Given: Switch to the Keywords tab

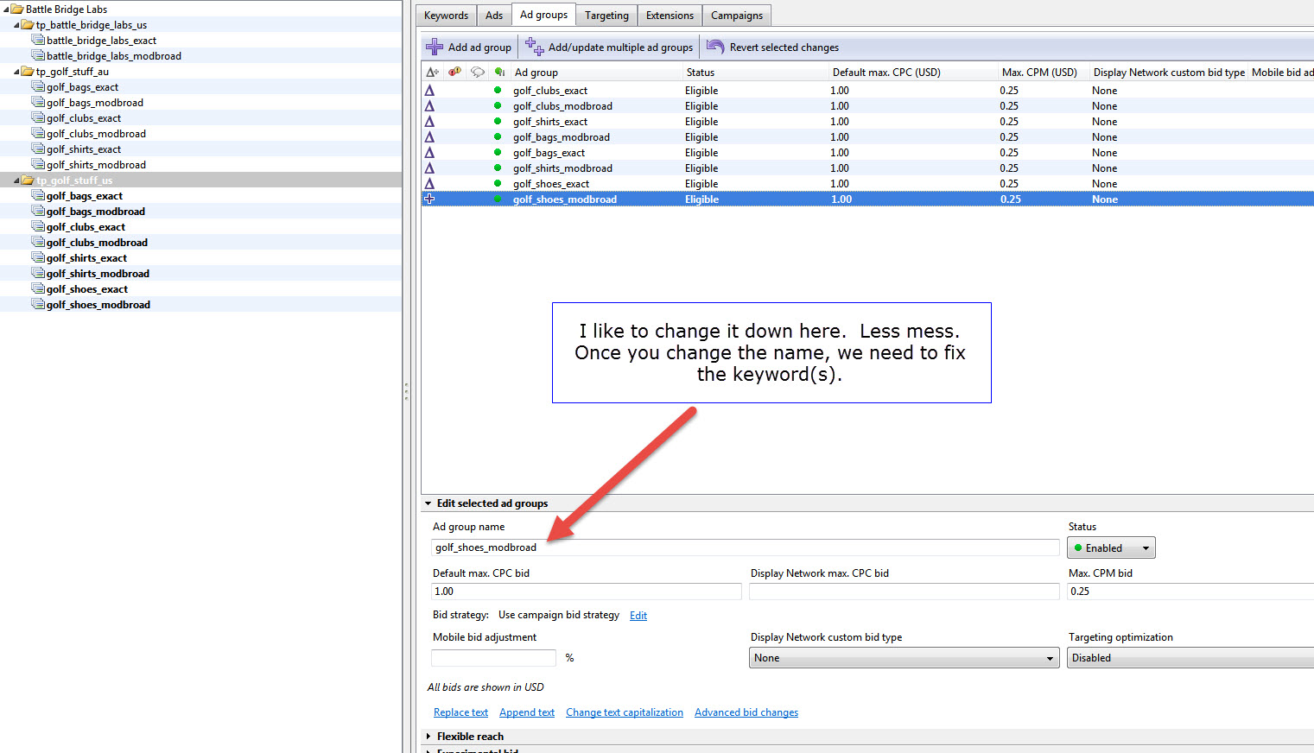Looking at the screenshot, I should click(446, 16).
